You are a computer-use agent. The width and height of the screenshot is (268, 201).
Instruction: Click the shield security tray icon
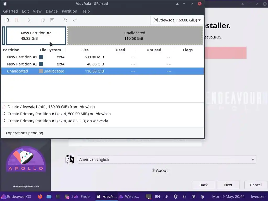(176, 197)
